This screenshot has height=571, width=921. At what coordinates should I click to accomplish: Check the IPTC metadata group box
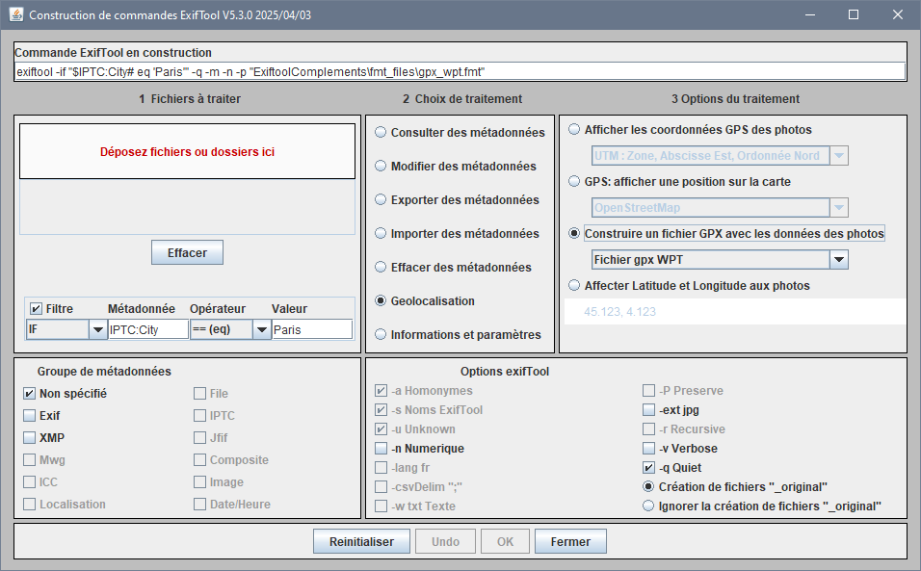pos(199,415)
